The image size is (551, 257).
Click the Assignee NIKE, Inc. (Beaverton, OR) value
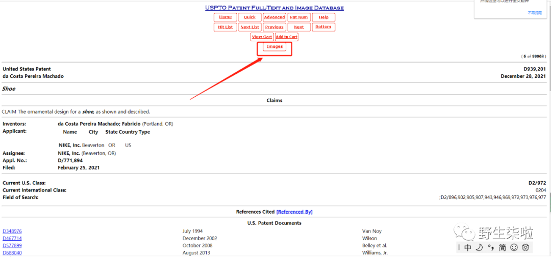click(87, 153)
